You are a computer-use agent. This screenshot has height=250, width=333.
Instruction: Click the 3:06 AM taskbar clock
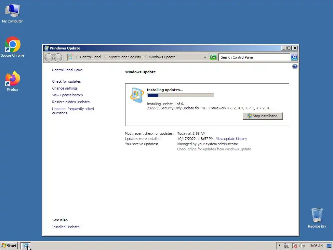tap(316, 246)
